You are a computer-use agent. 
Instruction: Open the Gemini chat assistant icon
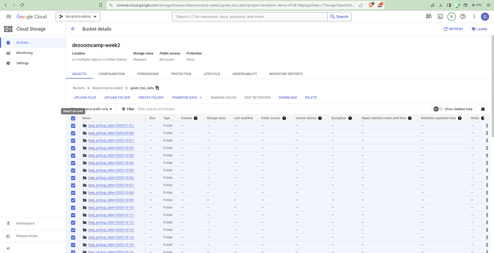click(429, 16)
